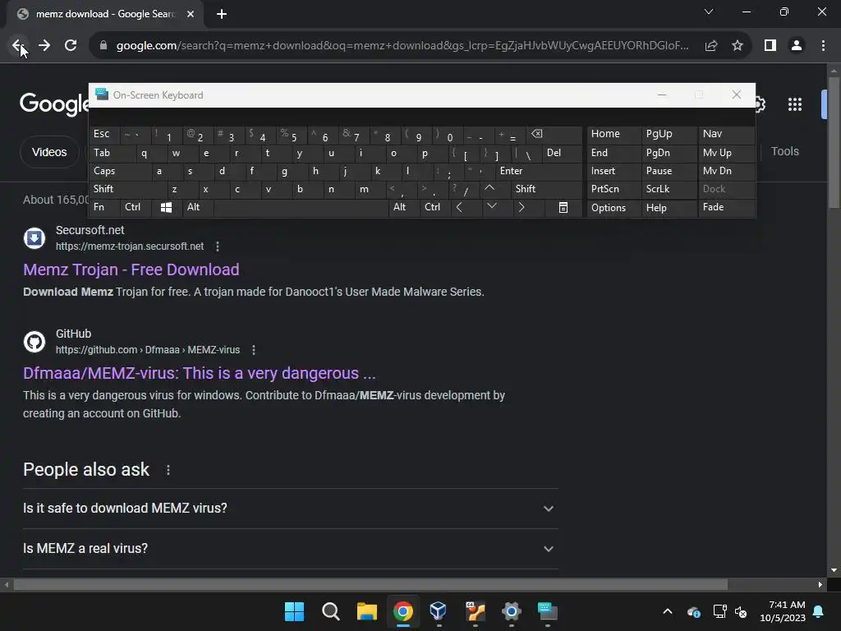Screen dimensions: 841x631
Task: Open VirtualBox cube icon in taskbar
Action: pyautogui.click(x=439, y=611)
